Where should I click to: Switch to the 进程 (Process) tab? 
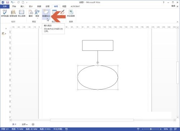(x=48, y=6)
